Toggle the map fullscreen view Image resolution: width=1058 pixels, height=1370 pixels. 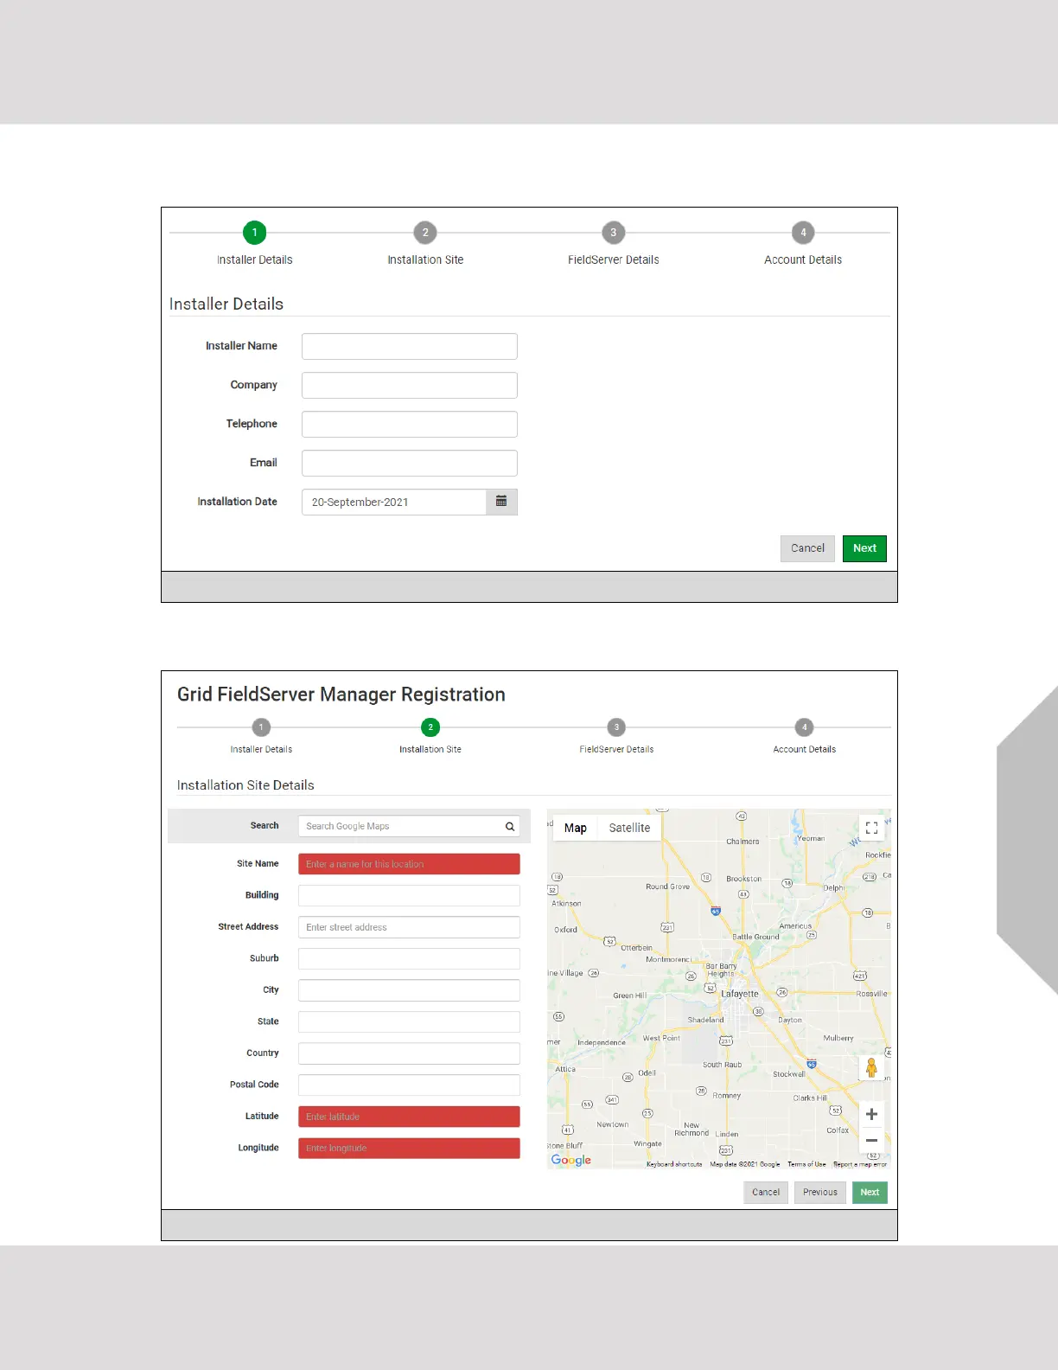point(871,829)
